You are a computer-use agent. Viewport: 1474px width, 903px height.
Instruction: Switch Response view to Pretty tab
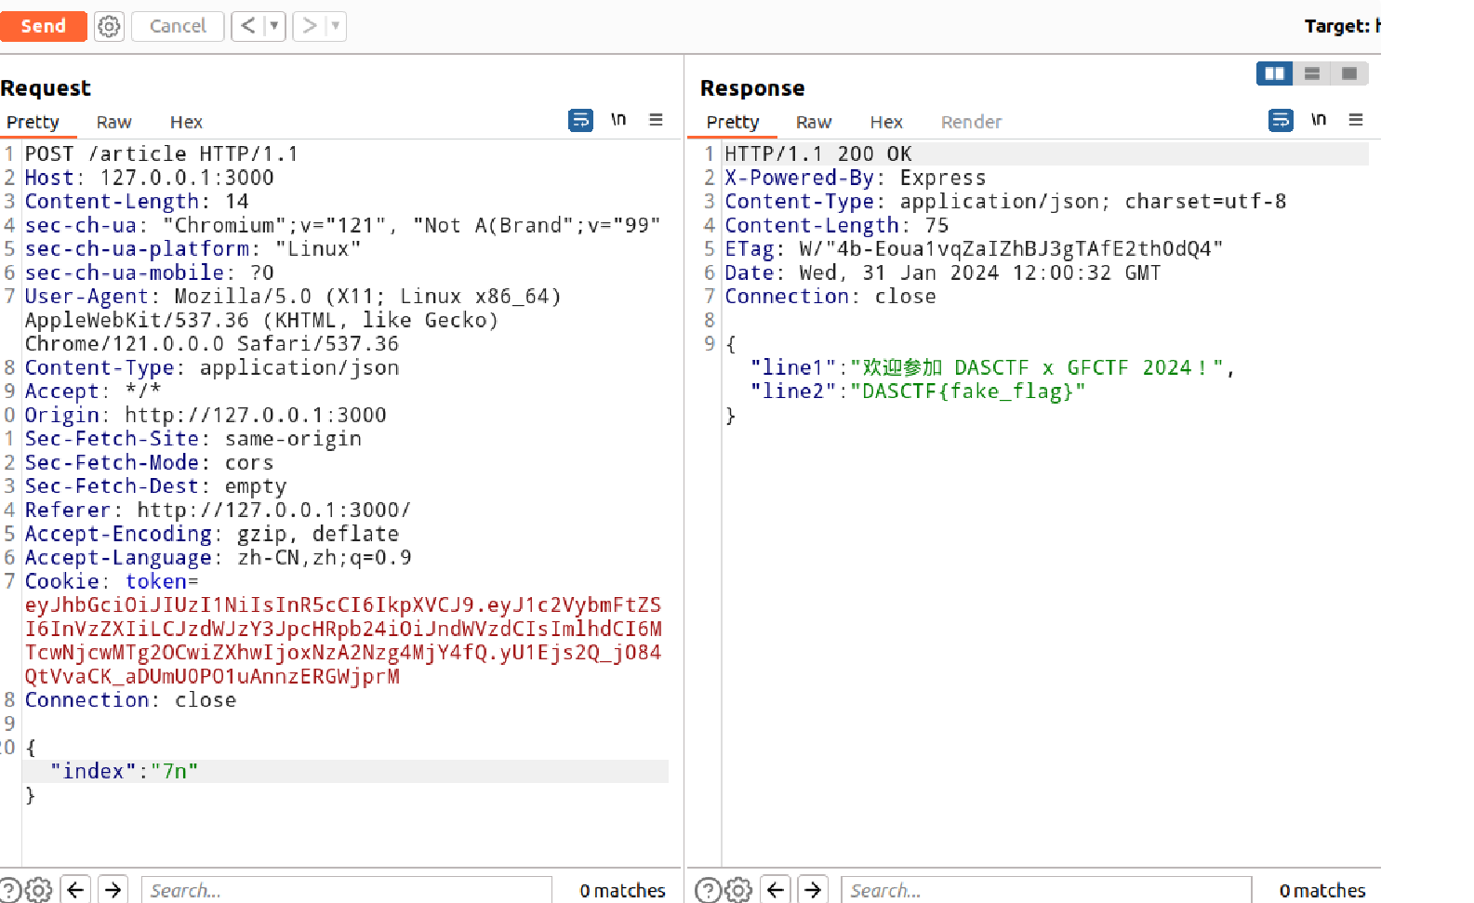[733, 122]
